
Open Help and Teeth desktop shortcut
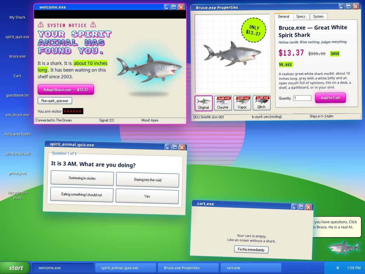pyautogui.click(x=17, y=134)
